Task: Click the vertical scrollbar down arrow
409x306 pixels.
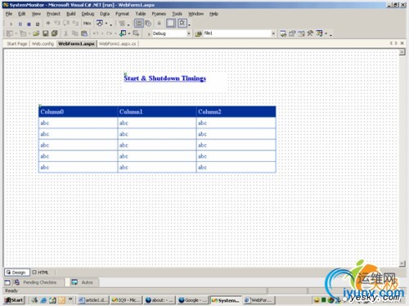Action: click(402, 263)
